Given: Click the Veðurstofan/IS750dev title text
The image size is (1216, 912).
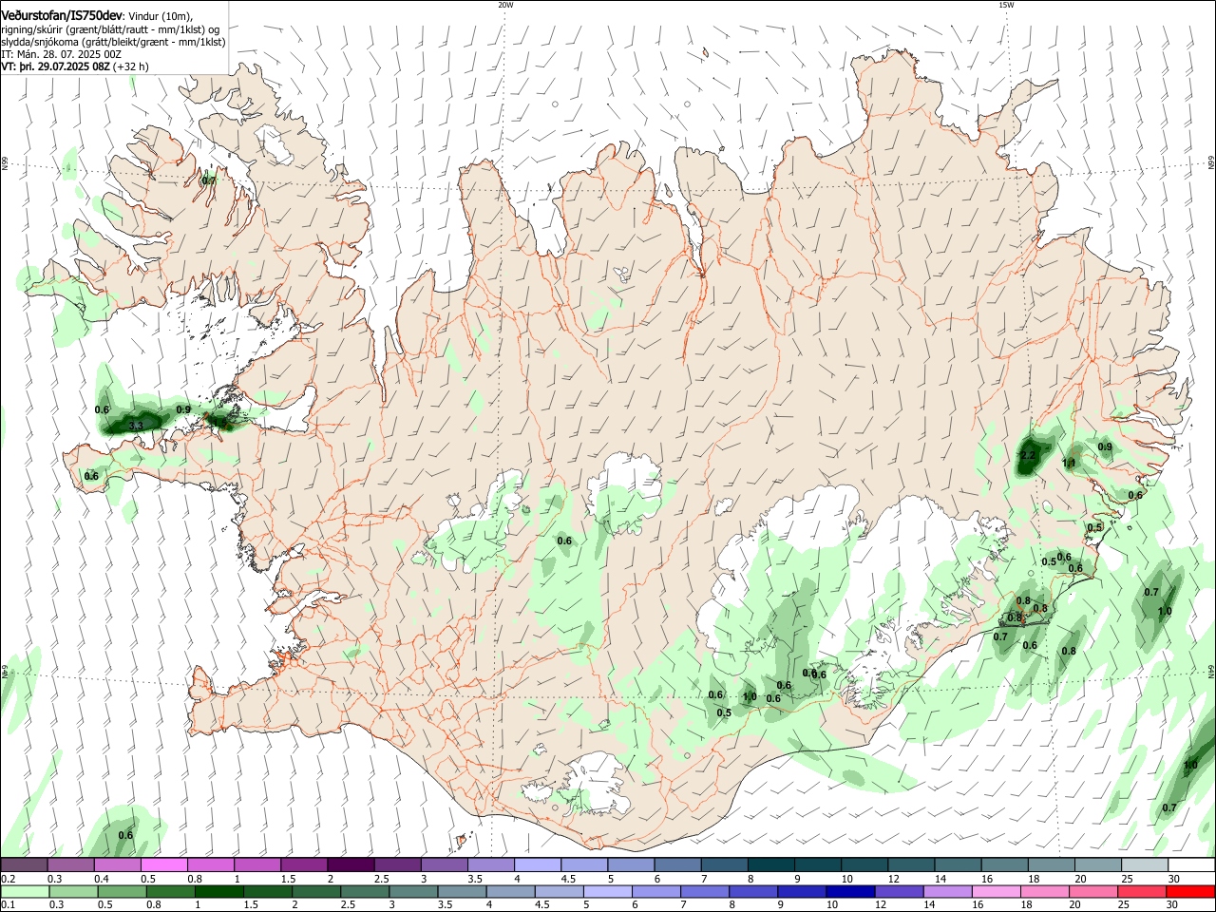Looking at the screenshot, I should (x=63, y=14).
